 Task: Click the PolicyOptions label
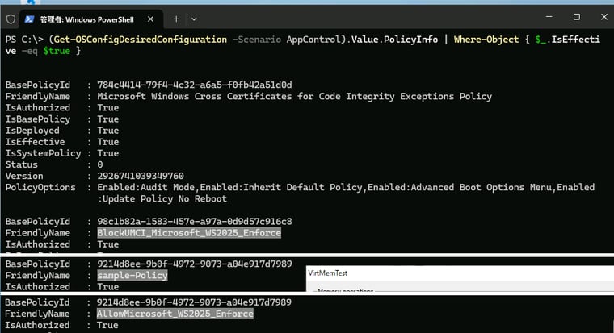coord(40,187)
